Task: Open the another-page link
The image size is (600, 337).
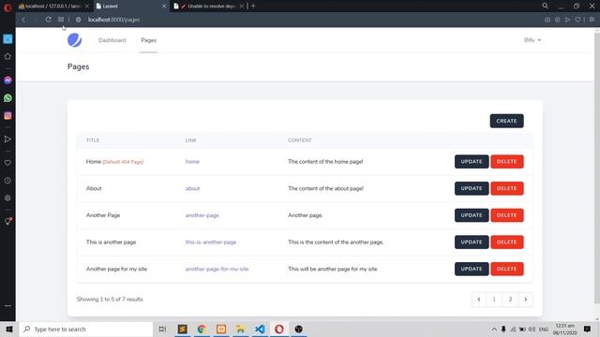Action: tap(202, 215)
